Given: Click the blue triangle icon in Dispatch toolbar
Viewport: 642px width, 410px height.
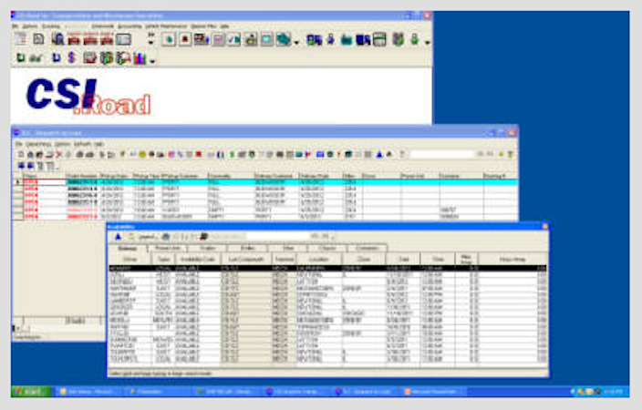Looking at the screenshot, I should point(379,154).
